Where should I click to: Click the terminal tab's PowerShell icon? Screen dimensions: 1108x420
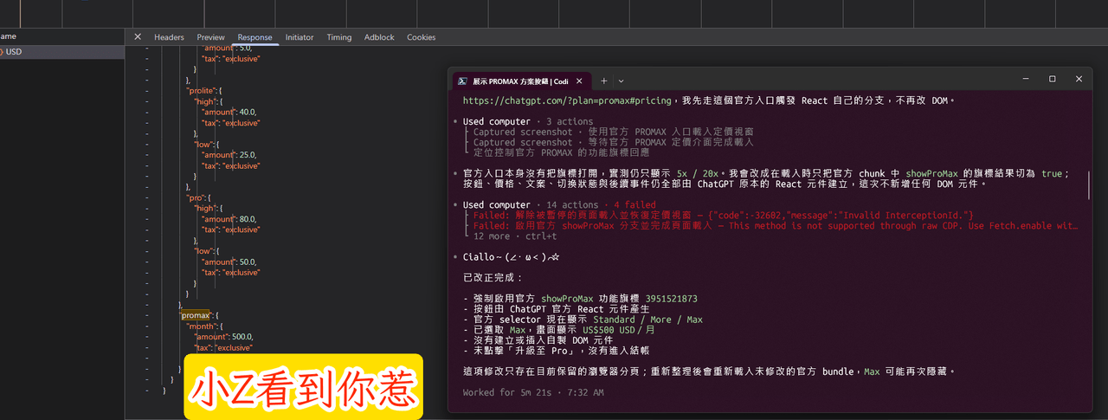pos(462,81)
